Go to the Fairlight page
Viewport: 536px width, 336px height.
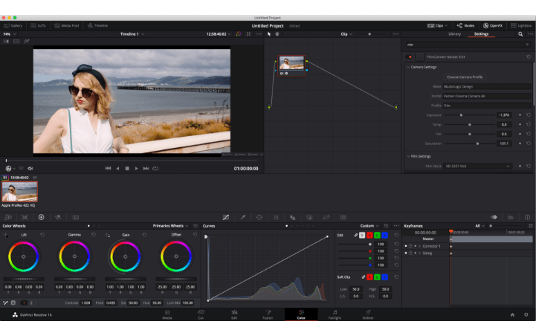click(x=335, y=314)
